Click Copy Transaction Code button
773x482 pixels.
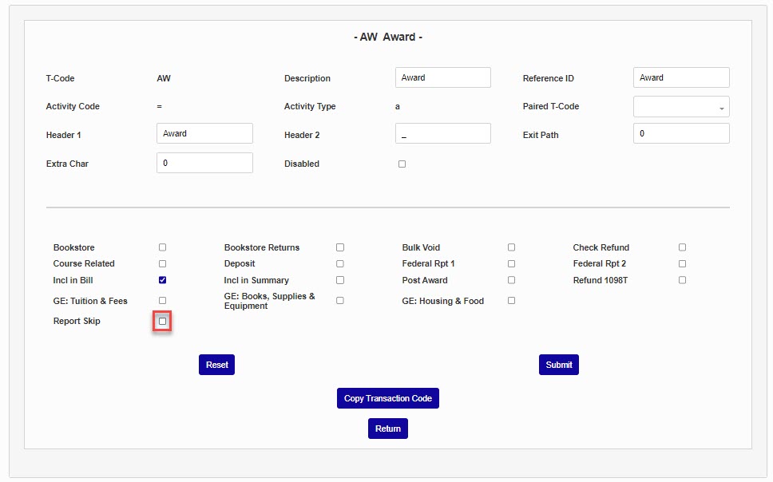[x=387, y=398]
